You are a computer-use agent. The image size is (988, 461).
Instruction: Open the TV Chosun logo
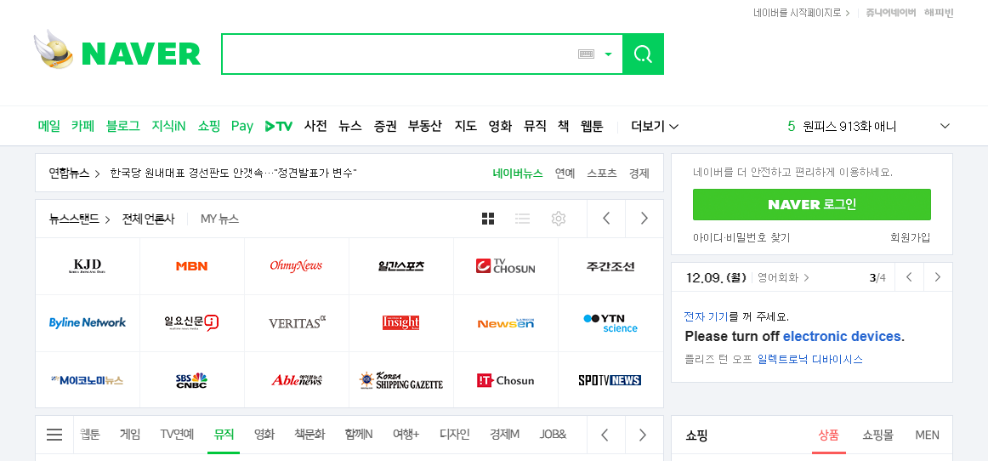[505, 266]
